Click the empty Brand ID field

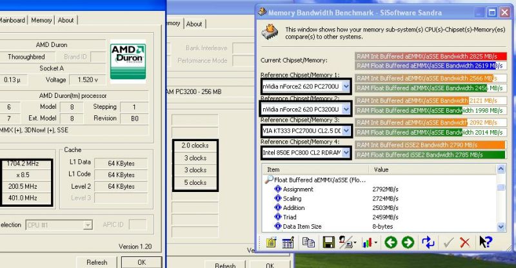coord(98,57)
